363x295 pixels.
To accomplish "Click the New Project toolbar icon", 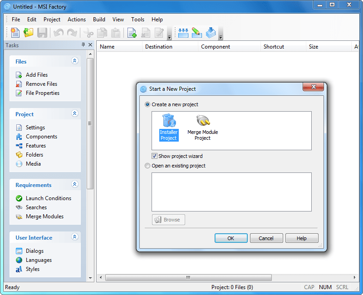I will click(x=15, y=33).
